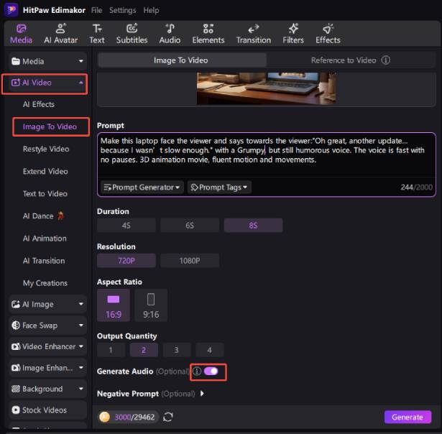
Task: Open Extend Video in sidebar
Action: click(x=45, y=171)
